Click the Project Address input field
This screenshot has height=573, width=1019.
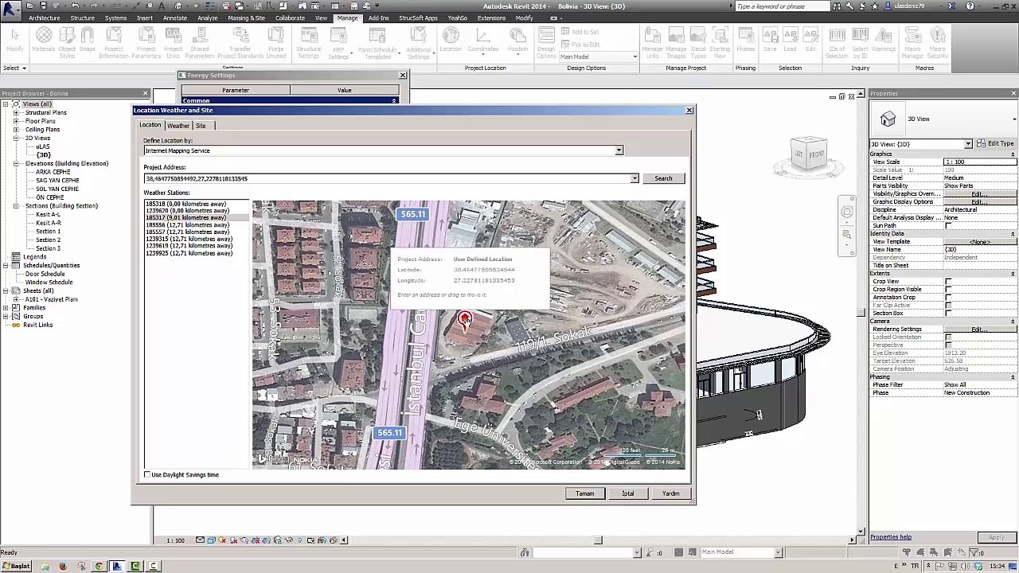pos(387,179)
